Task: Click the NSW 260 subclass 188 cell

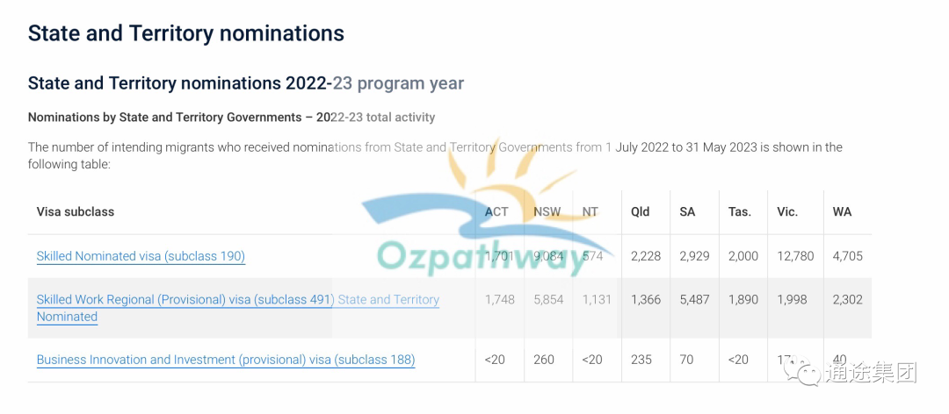Action: pyautogui.click(x=544, y=360)
